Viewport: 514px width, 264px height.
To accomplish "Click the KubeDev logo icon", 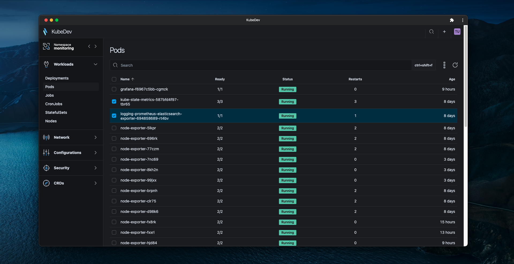I will tap(45, 32).
